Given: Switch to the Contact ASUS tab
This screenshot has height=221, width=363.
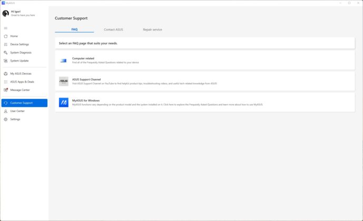Looking at the screenshot, I should coord(113,29).
